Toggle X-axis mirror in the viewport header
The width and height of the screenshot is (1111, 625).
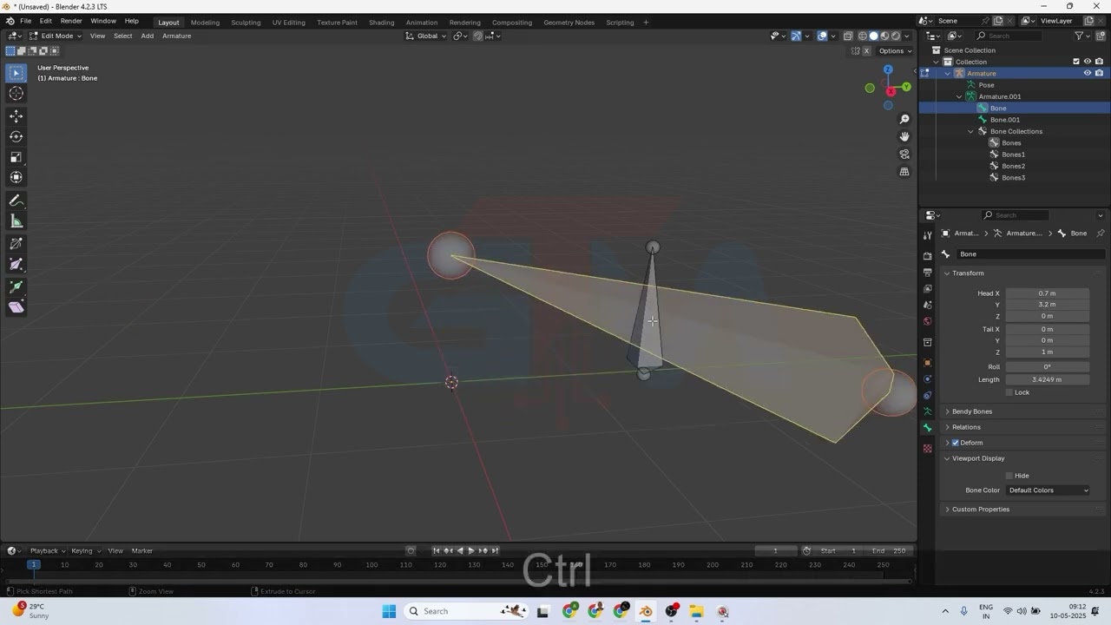tap(866, 51)
